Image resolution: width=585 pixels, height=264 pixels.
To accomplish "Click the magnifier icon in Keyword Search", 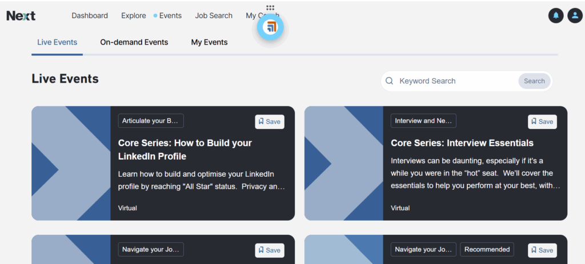I will [390, 81].
